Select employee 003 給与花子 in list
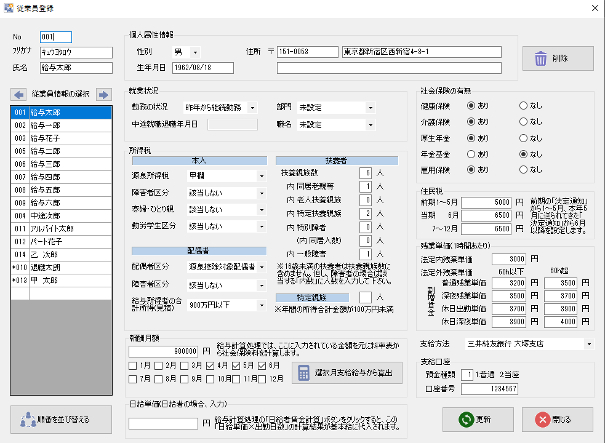Image resolution: width=605 pixels, height=443 pixels. 60,138
